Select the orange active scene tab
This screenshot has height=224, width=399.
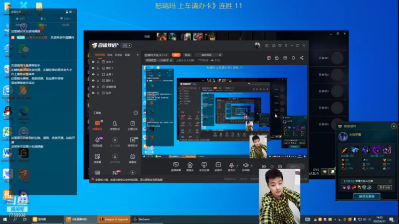(100, 55)
